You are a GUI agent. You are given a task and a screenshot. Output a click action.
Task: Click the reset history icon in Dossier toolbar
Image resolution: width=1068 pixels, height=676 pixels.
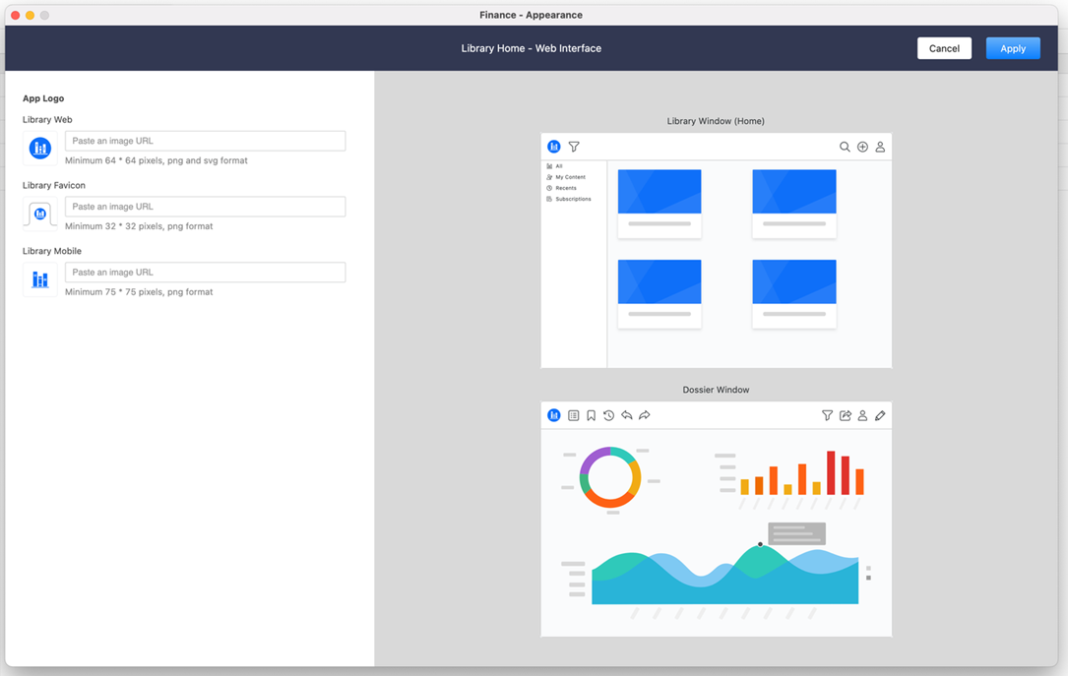609,415
